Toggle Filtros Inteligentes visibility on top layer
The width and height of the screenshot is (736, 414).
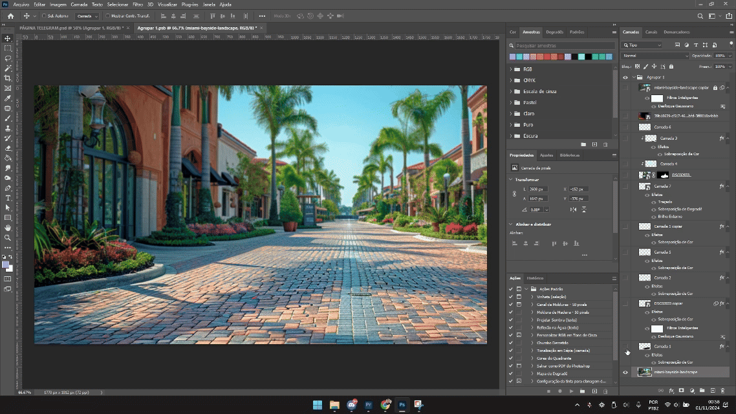(x=647, y=98)
